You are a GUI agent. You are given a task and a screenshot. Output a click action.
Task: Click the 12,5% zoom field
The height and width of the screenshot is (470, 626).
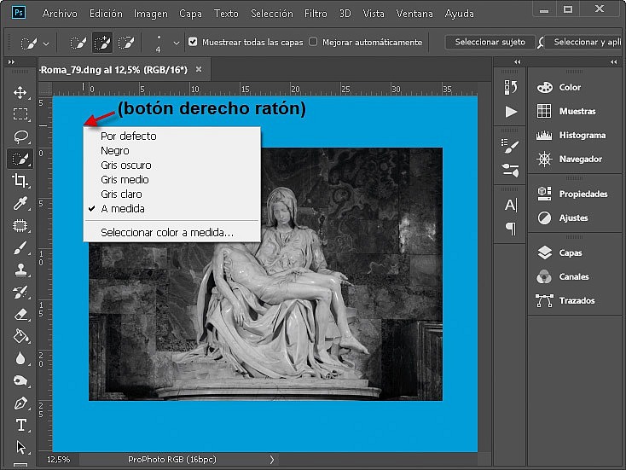coord(58,459)
